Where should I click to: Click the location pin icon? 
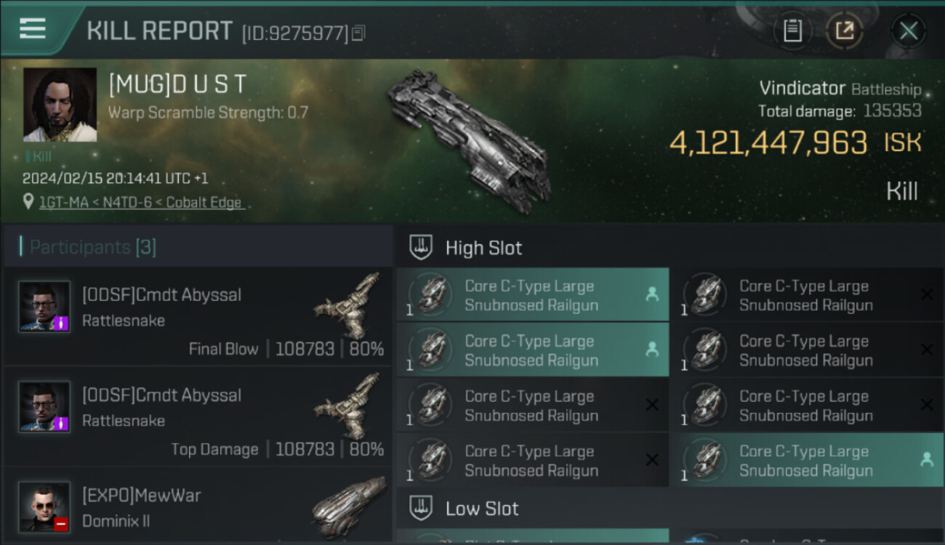[28, 202]
